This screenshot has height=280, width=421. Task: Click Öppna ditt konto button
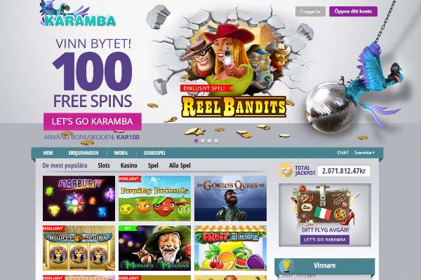coord(354,11)
